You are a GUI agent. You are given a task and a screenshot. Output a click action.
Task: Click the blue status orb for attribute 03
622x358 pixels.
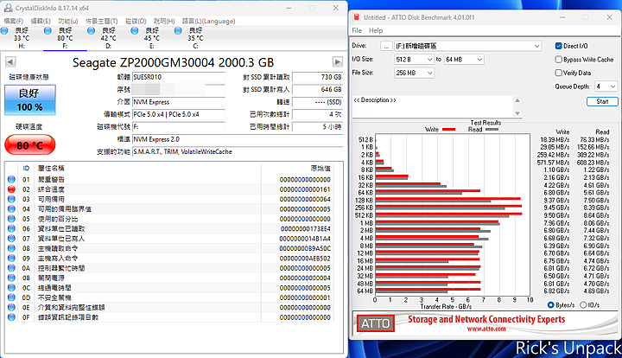tap(11, 199)
